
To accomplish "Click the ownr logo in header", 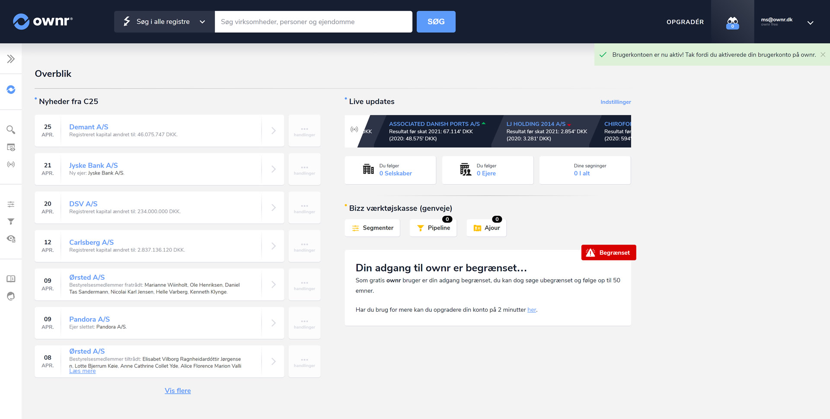I will [x=43, y=21].
